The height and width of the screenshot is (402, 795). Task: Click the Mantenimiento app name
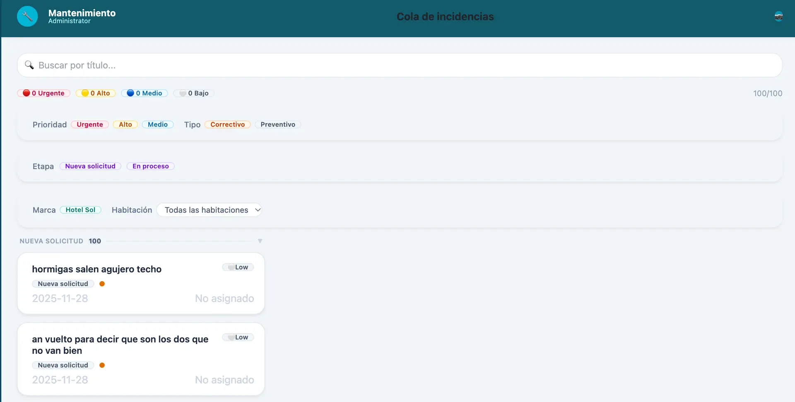tap(82, 13)
